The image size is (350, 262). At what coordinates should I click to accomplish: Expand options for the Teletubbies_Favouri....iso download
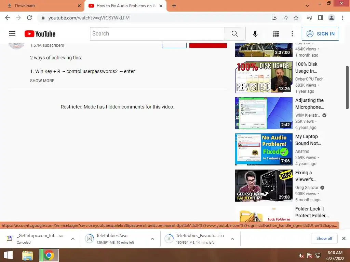point(232,239)
